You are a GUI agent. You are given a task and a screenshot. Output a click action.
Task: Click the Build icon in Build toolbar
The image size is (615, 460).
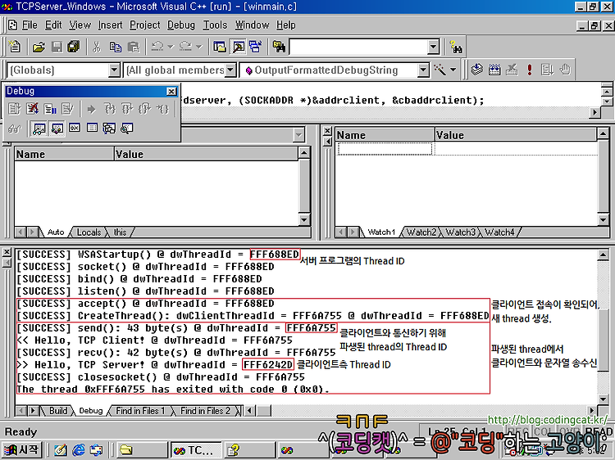[x=494, y=70]
